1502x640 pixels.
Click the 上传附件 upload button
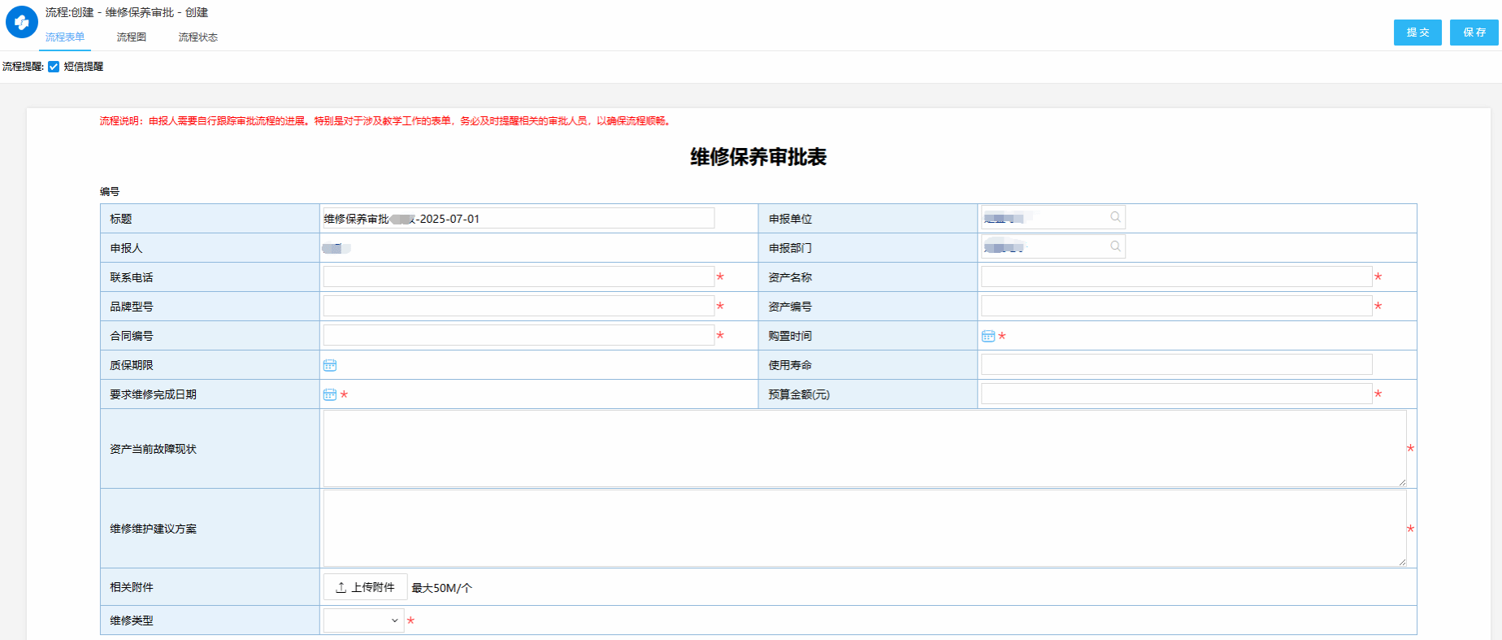(x=365, y=587)
